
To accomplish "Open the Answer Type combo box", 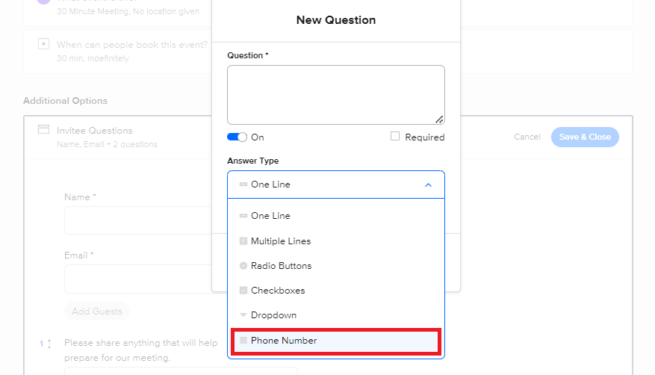I will (x=336, y=185).
